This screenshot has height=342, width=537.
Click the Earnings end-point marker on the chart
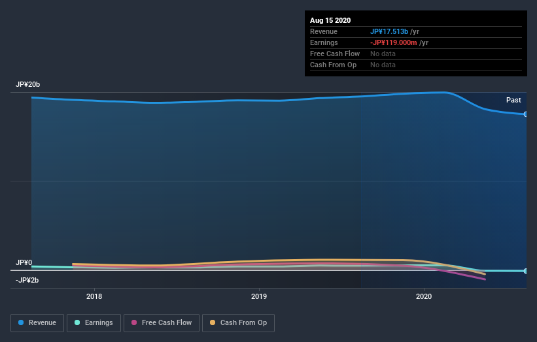(526, 271)
